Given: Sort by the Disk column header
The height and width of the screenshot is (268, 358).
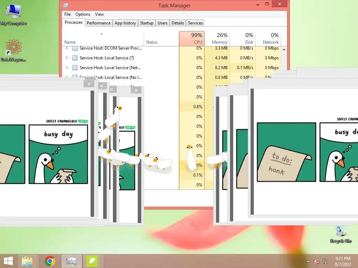Looking at the screenshot, I should (x=243, y=39).
